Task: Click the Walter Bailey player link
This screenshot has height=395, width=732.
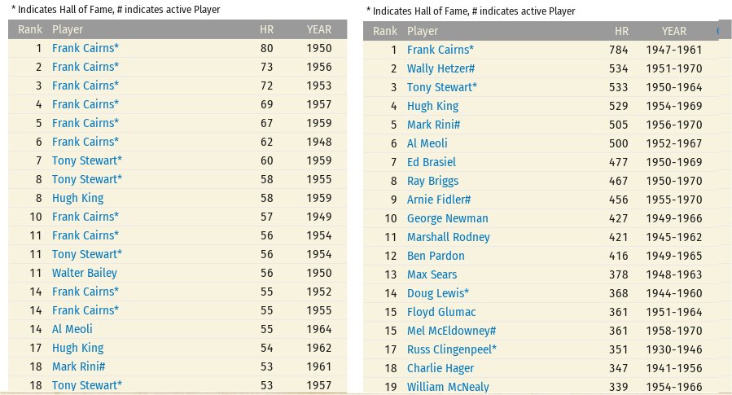Action: [x=84, y=273]
